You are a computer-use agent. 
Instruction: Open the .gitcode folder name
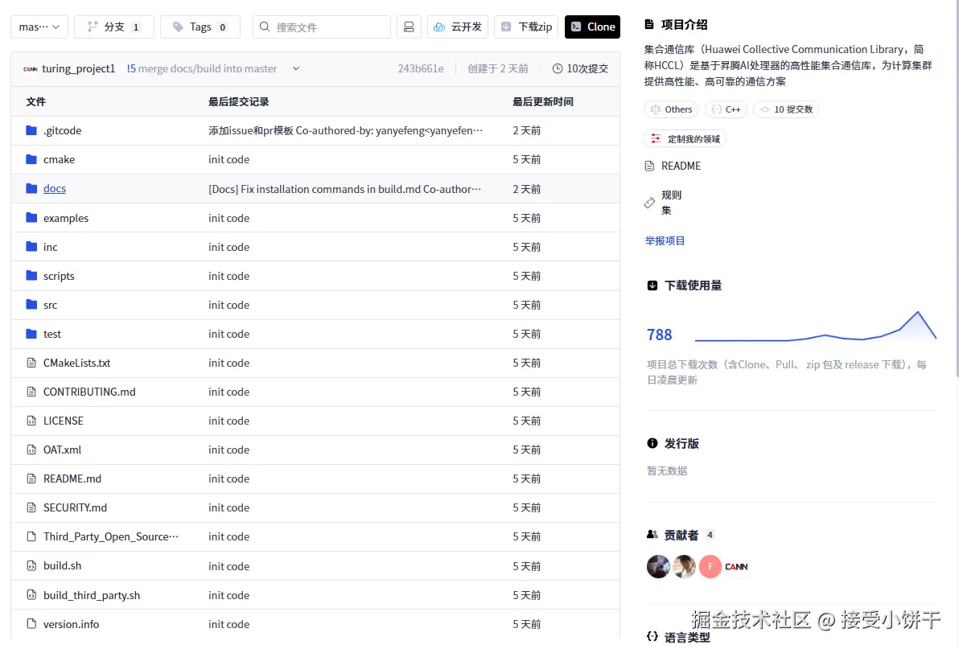coord(63,130)
